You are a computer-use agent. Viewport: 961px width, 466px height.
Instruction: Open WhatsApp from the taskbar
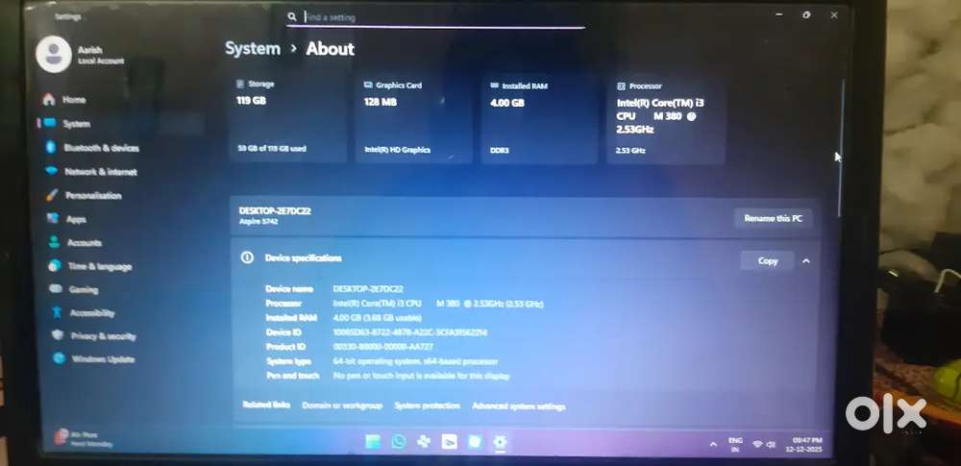399,441
